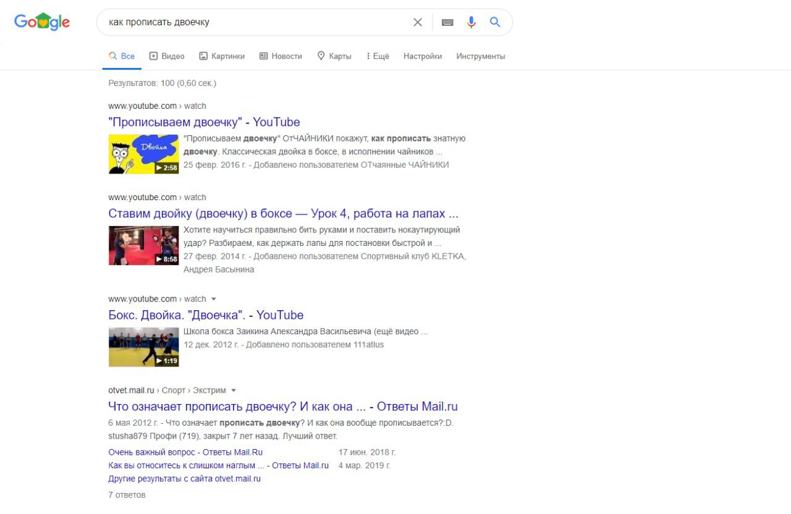
Task: Expand arrow next to otvet.mail.ru URL
Action: click(234, 390)
